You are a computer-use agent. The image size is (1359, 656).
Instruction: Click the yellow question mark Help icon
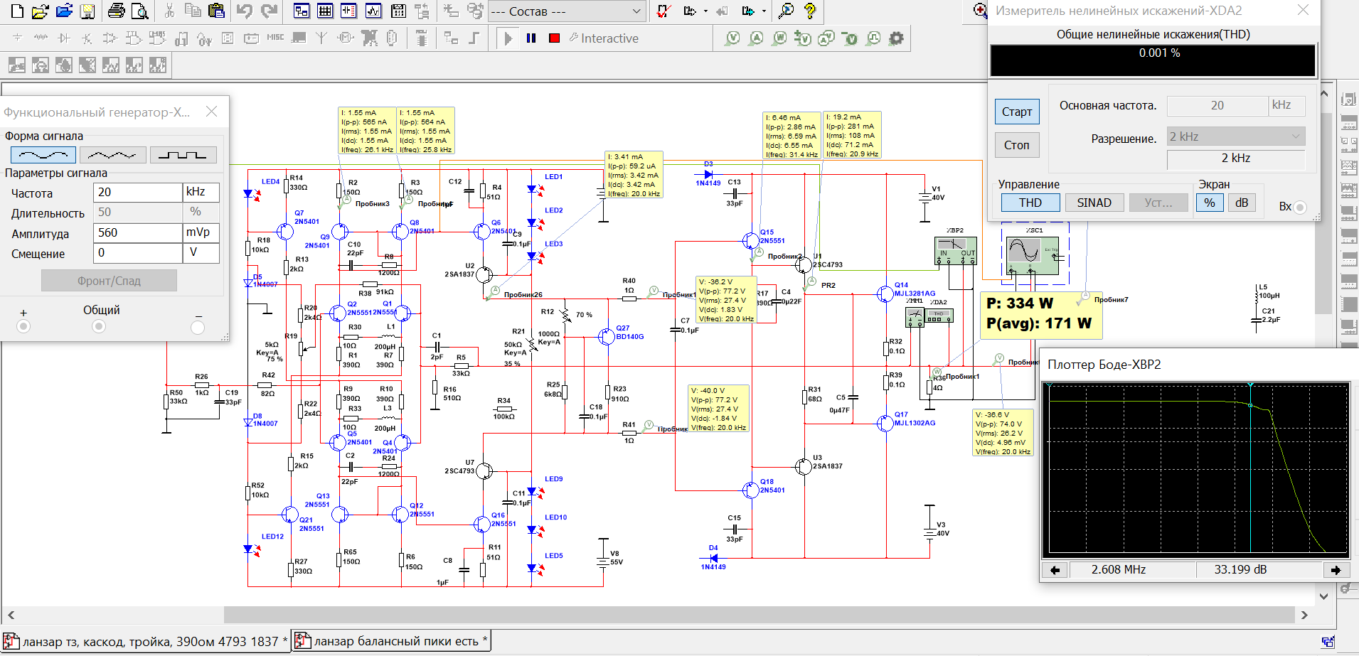[x=809, y=11]
